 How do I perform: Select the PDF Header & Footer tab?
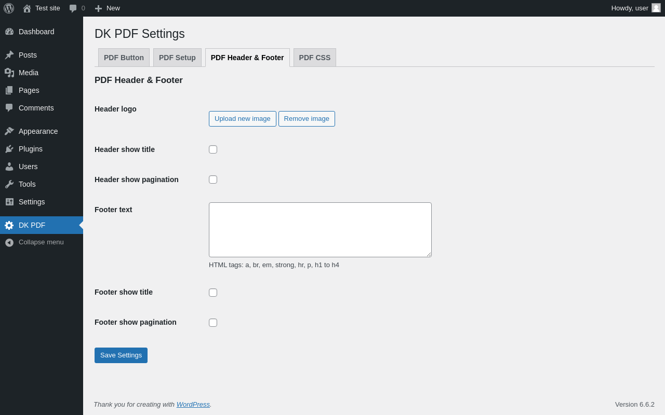(x=247, y=58)
